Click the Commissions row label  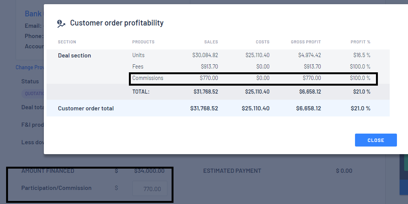pyautogui.click(x=148, y=78)
